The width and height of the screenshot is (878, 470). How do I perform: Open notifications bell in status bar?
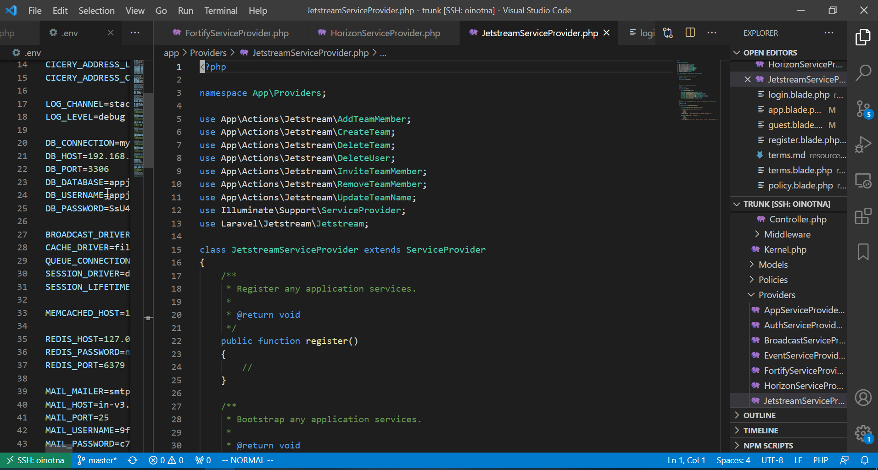click(865, 460)
